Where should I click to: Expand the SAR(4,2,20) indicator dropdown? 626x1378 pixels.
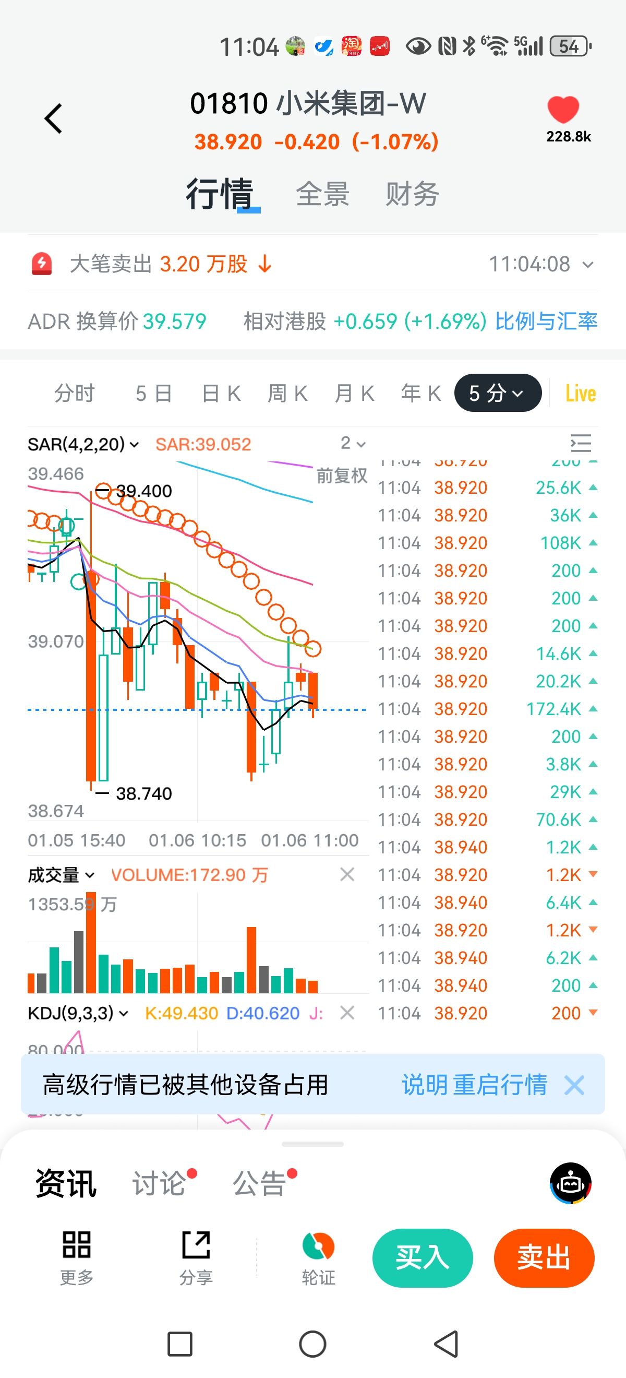coord(83,444)
